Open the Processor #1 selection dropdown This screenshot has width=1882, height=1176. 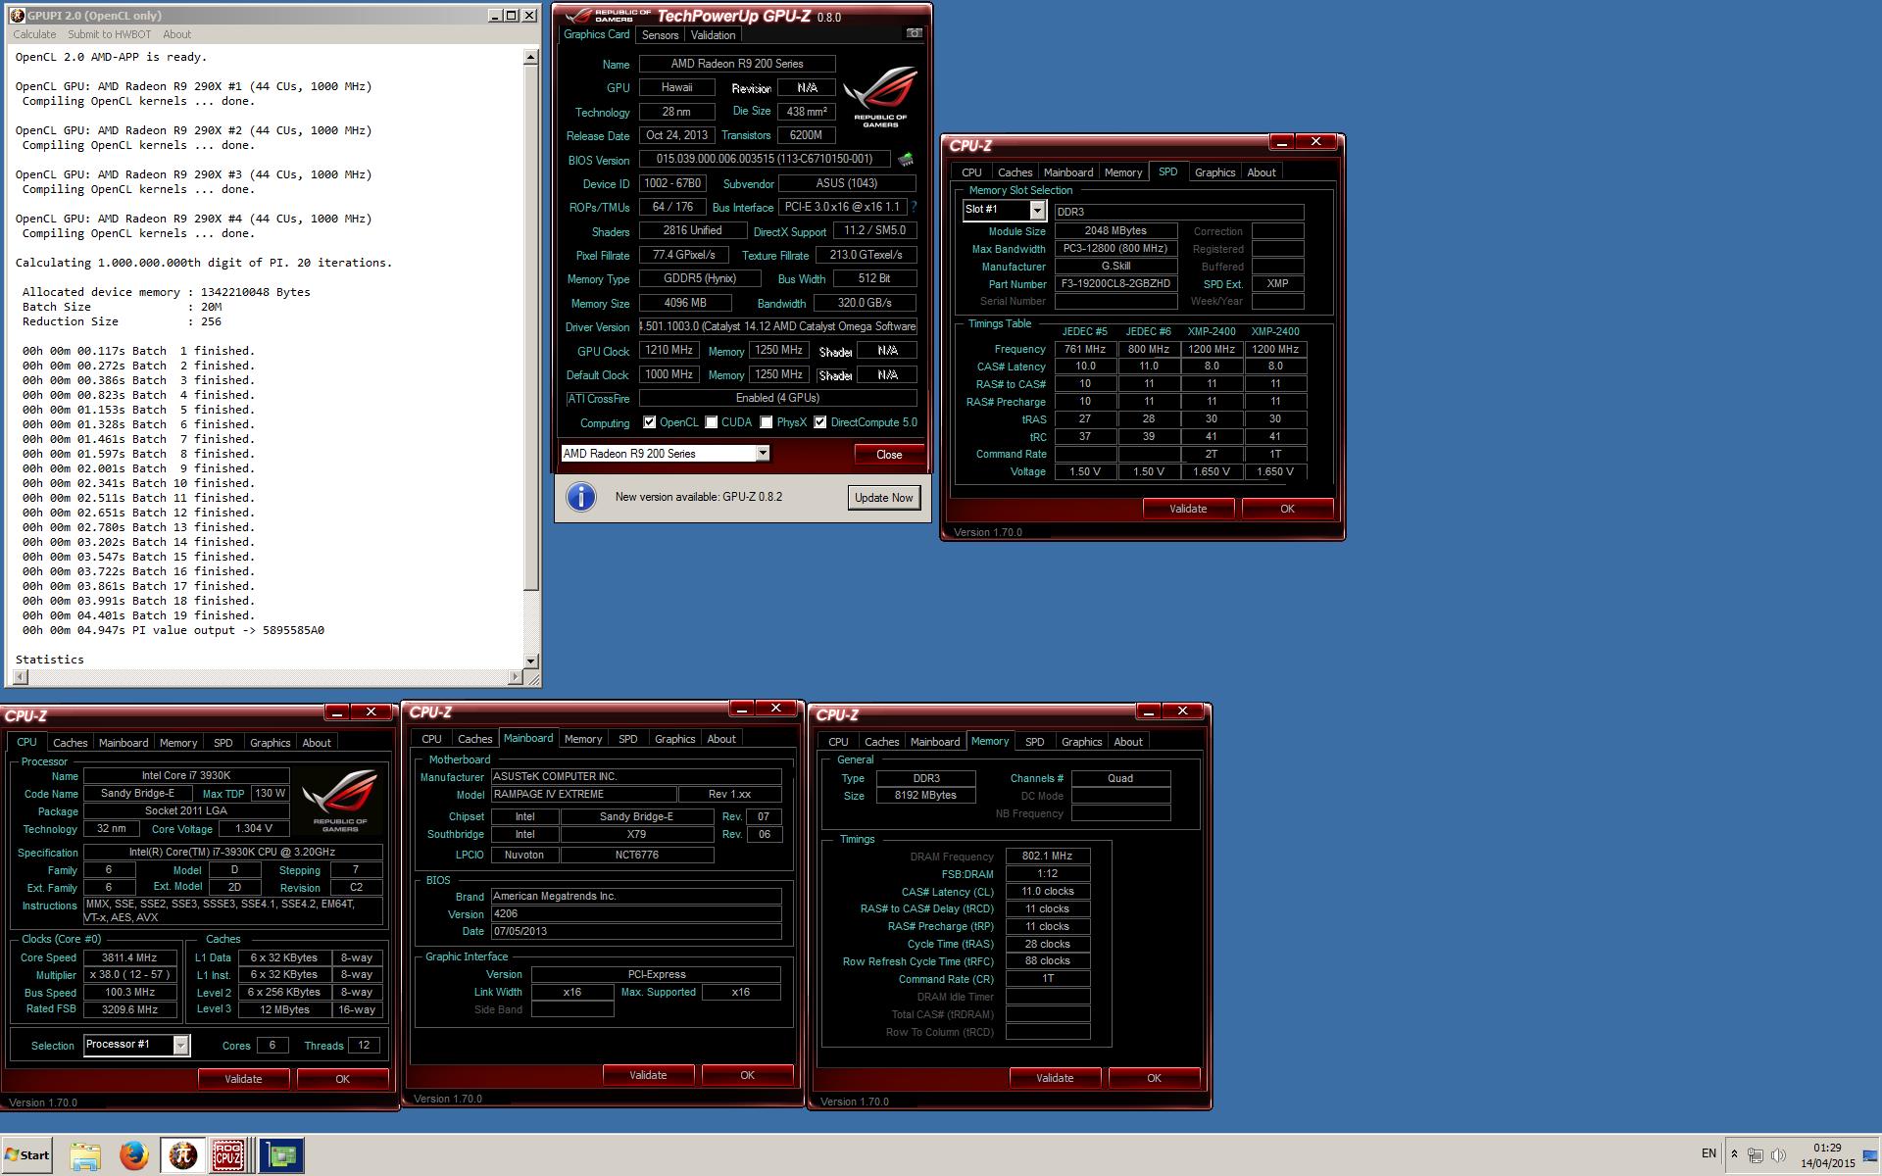(x=180, y=1045)
